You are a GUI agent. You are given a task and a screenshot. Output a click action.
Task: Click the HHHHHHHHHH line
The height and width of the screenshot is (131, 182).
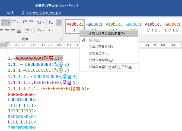[21, 100]
